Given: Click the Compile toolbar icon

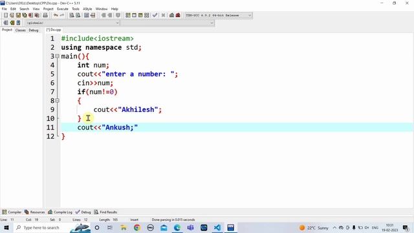Looking at the screenshot, I should [x=128, y=16].
